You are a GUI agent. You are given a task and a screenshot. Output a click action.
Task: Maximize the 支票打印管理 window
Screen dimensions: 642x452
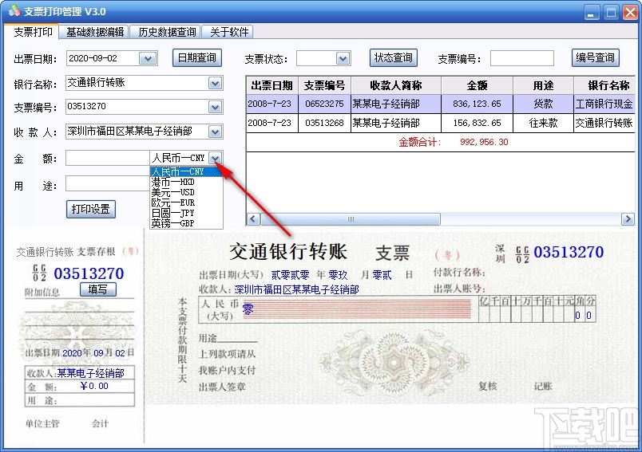tap(611, 12)
